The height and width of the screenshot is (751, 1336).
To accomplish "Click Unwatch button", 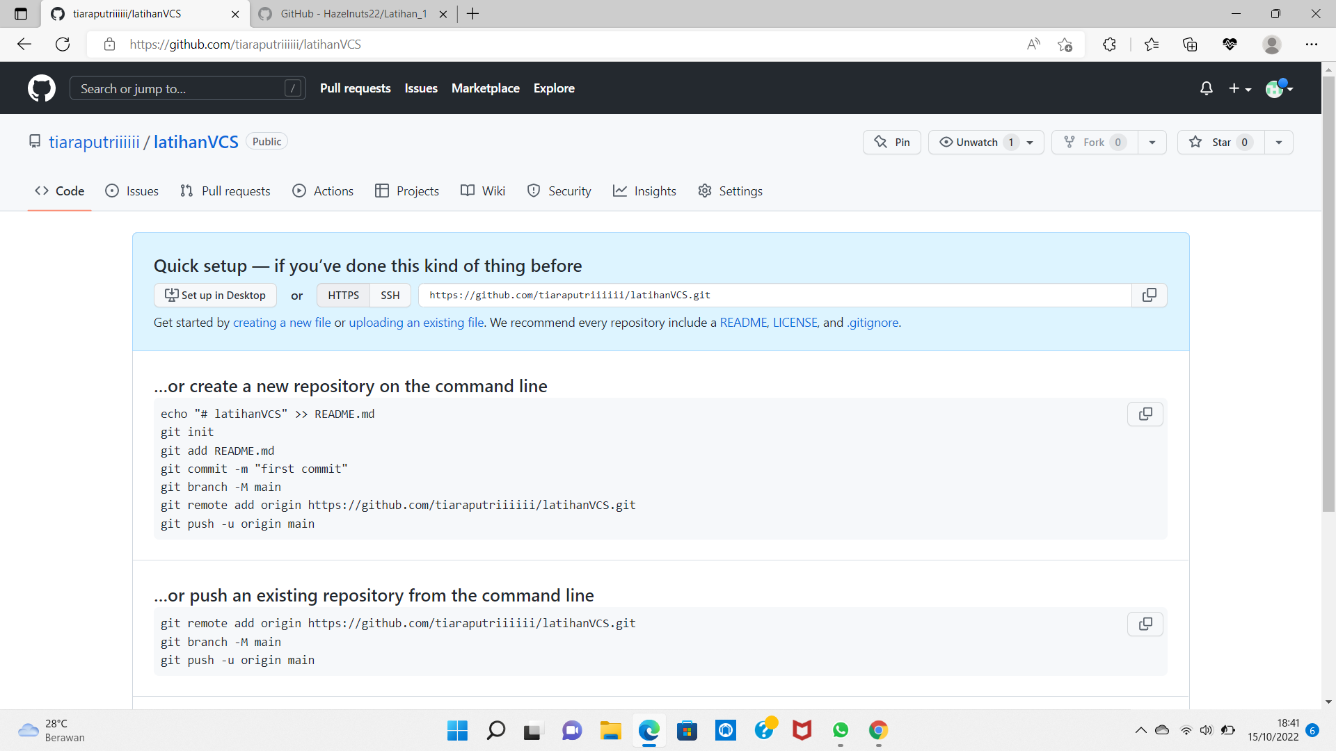I will (986, 142).
